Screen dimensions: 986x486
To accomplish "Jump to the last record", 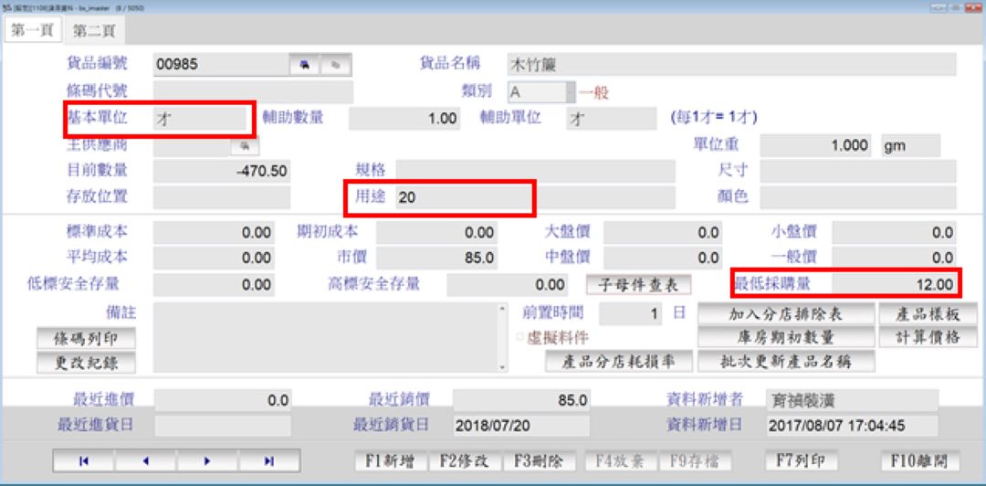I will tap(268, 461).
